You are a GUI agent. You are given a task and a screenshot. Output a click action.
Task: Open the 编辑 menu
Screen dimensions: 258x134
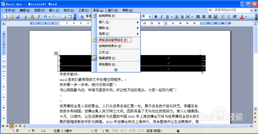(25, 10)
